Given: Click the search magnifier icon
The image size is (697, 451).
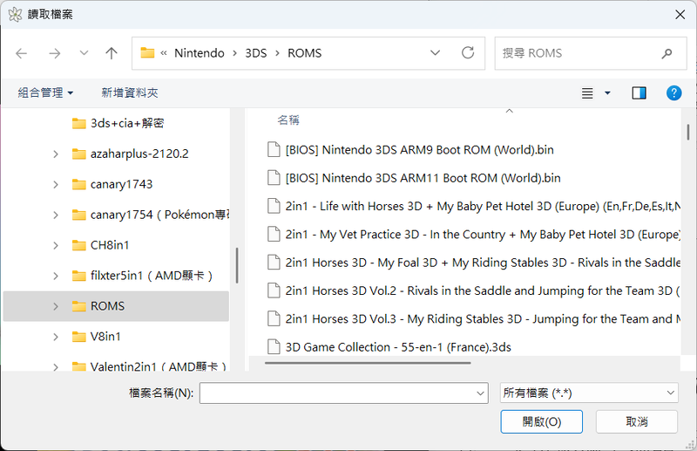Looking at the screenshot, I should 667,53.
